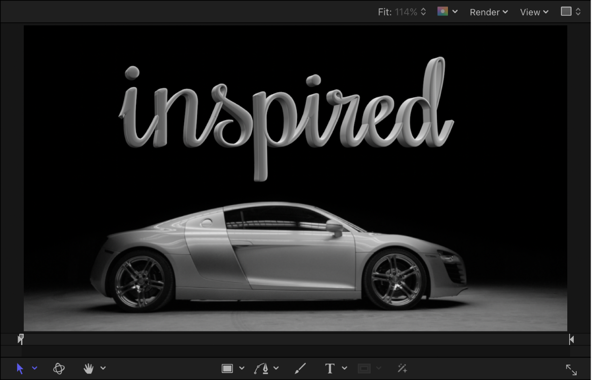Select the Bezier tool
This screenshot has width=592, height=380.
pyautogui.click(x=263, y=368)
